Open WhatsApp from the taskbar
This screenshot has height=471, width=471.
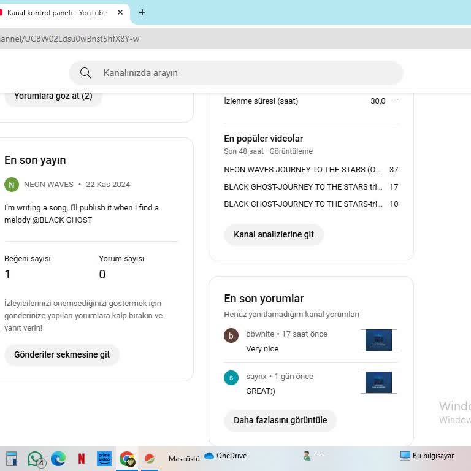pyautogui.click(x=36, y=459)
